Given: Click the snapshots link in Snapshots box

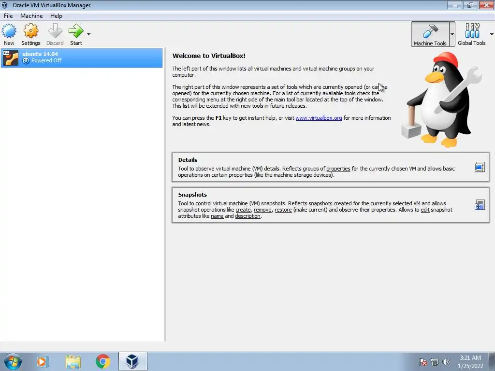Looking at the screenshot, I should (320, 203).
